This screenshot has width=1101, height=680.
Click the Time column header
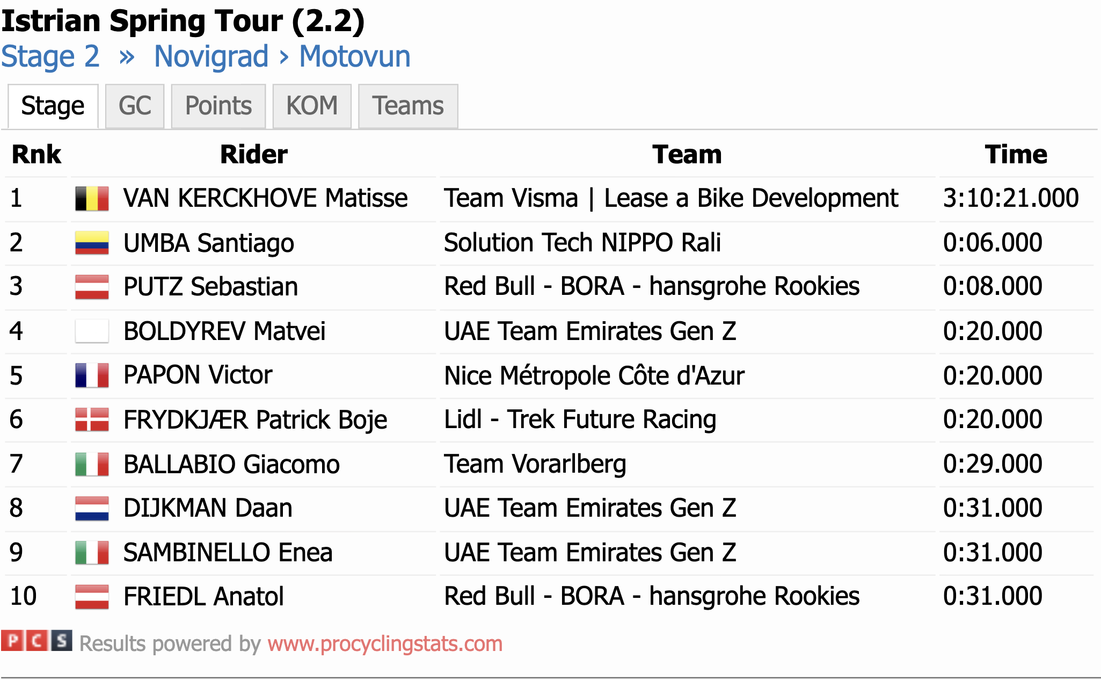1016,155
